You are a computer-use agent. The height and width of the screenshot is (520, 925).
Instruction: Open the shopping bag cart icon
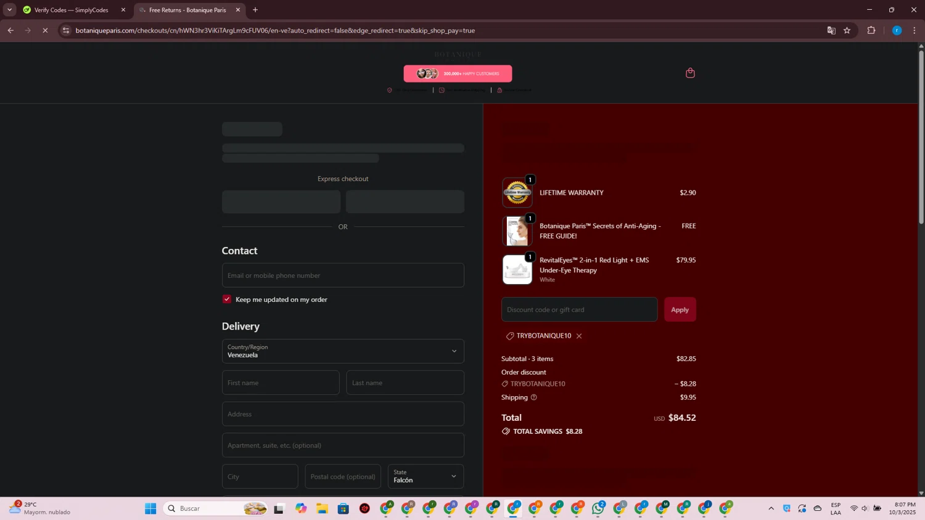690,73
